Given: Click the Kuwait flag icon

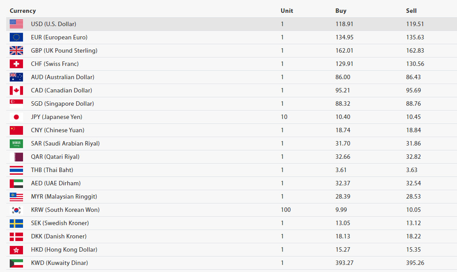Looking at the screenshot, I should pos(16,263).
